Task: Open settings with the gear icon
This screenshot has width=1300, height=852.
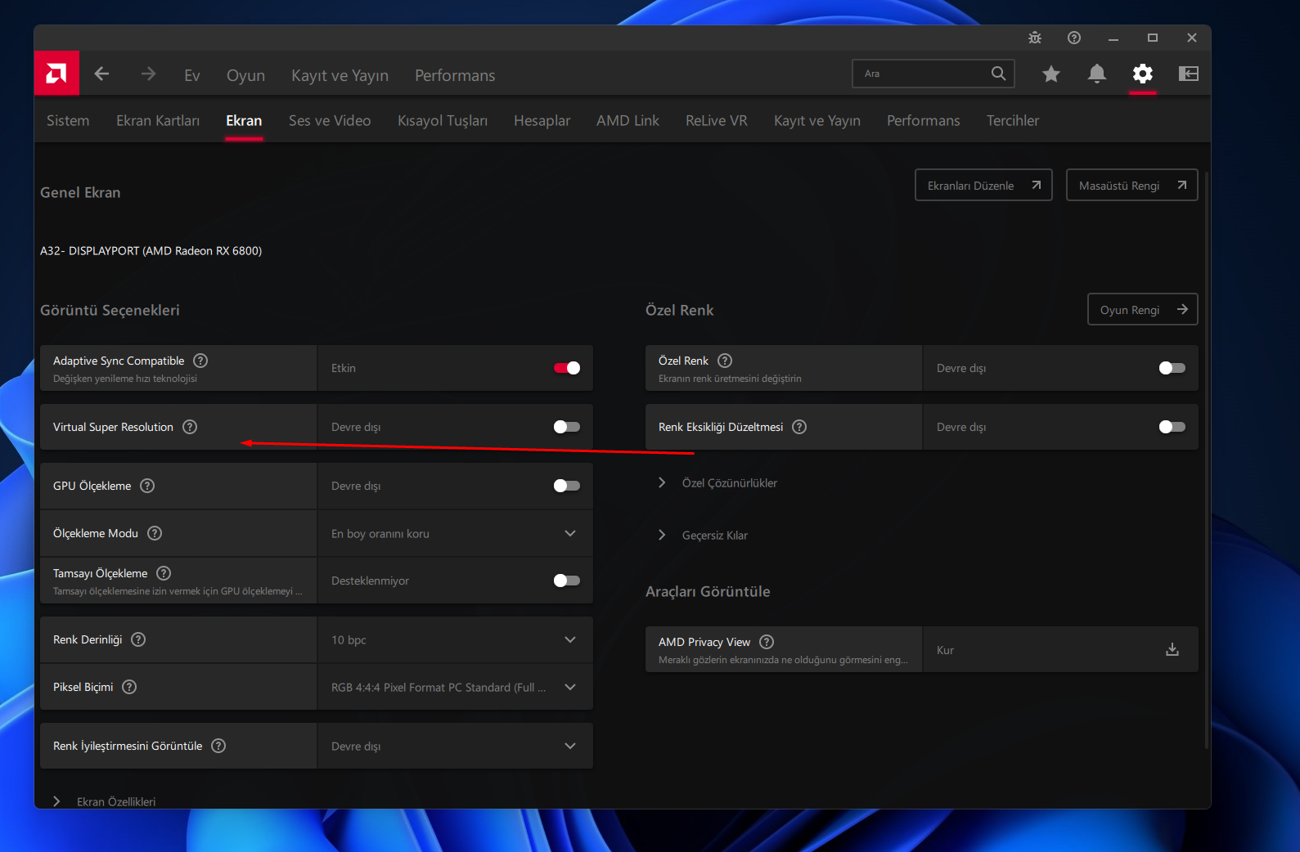Action: 1142,74
